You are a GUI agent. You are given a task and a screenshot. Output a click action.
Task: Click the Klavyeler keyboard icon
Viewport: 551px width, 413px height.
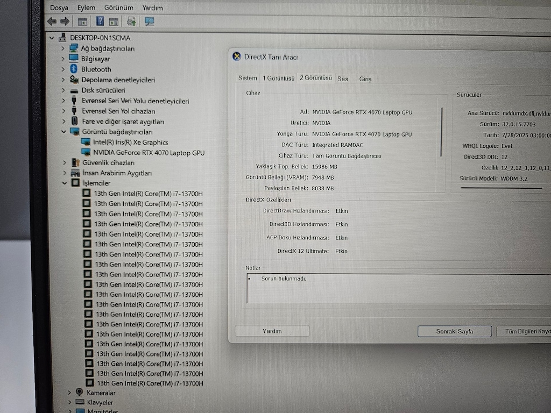[80, 402]
